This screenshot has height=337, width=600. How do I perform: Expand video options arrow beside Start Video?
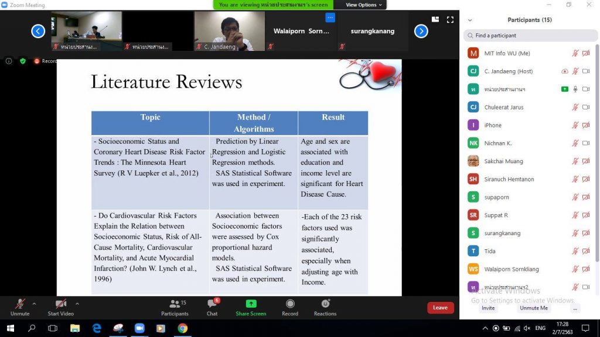77,304
